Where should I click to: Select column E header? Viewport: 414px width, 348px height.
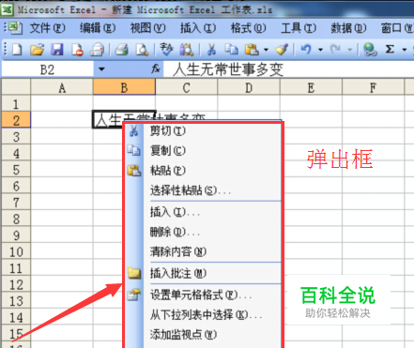[x=311, y=87]
